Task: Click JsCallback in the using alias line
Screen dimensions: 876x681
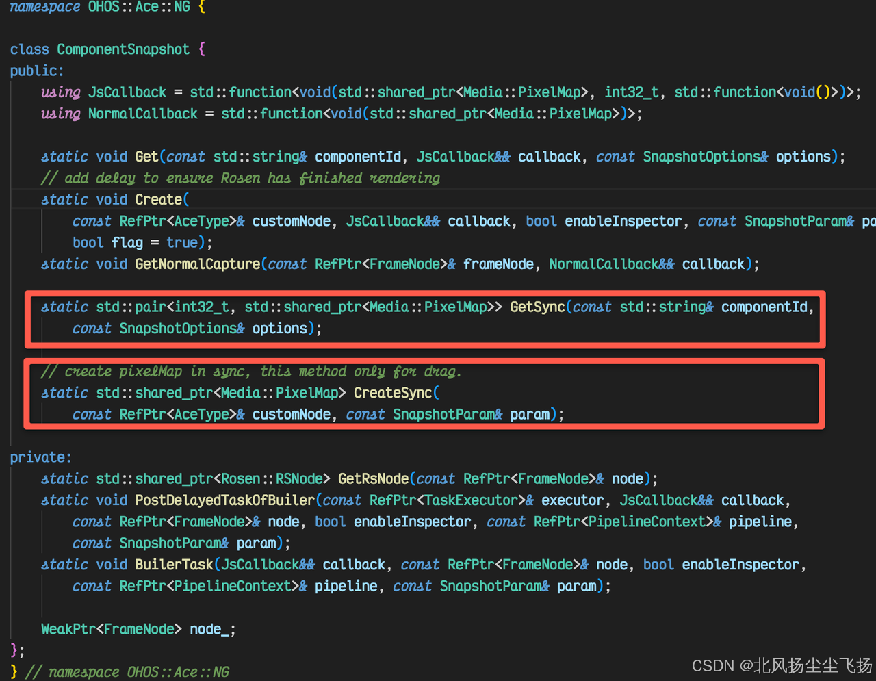Action: click(x=127, y=92)
